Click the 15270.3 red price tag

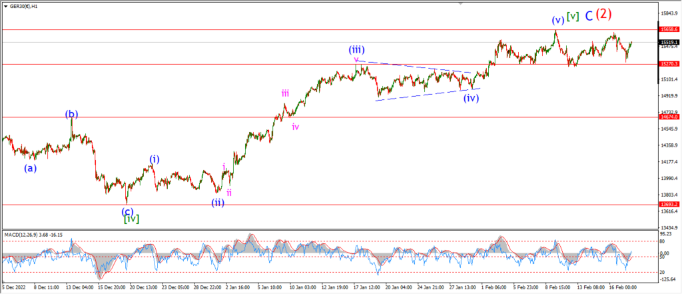(669, 63)
